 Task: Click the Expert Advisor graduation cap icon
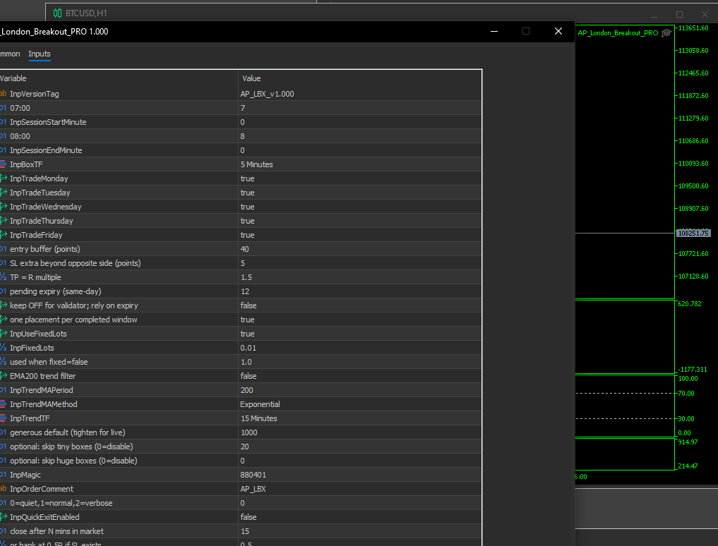click(x=666, y=32)
